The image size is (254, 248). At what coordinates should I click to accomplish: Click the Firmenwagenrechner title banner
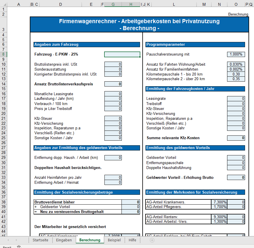point(139,25)
